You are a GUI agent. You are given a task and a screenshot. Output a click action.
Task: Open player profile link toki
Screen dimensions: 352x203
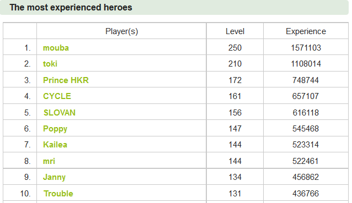pyautogui.click(x=50, y=64)
